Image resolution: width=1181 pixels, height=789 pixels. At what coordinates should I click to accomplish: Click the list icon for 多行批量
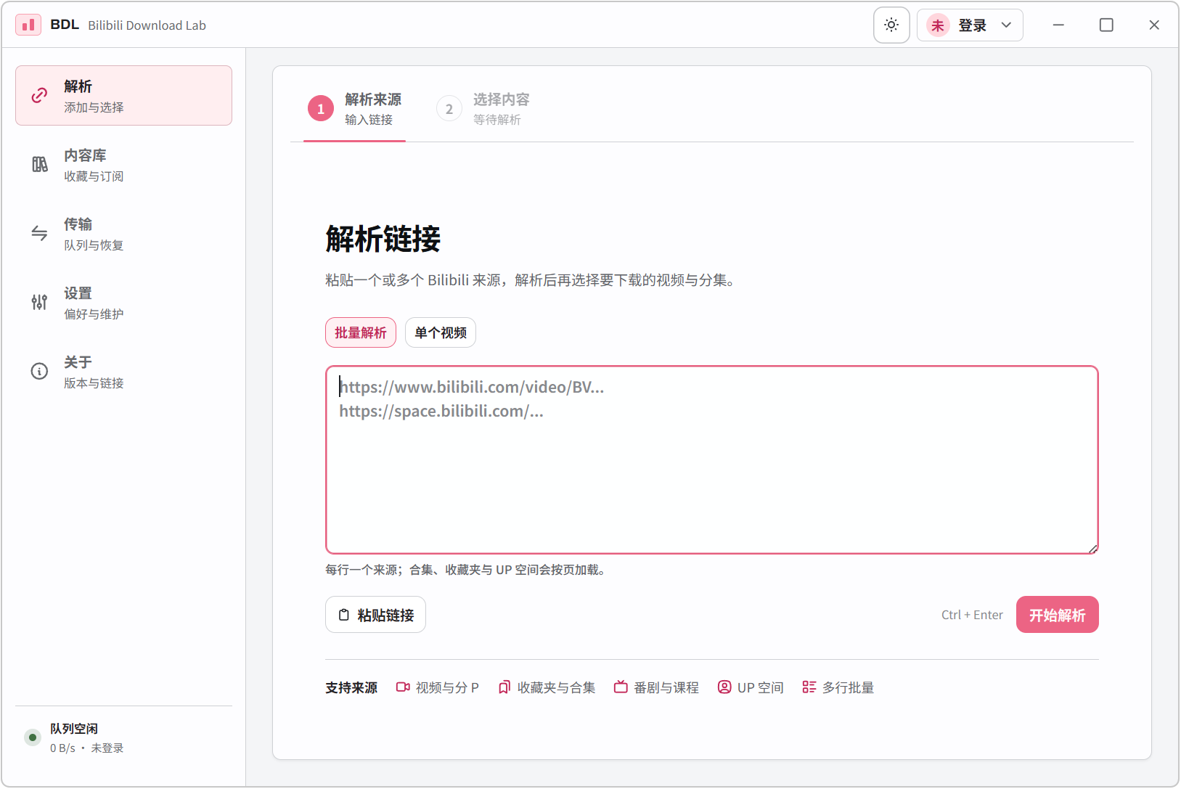tap(809, 687)
